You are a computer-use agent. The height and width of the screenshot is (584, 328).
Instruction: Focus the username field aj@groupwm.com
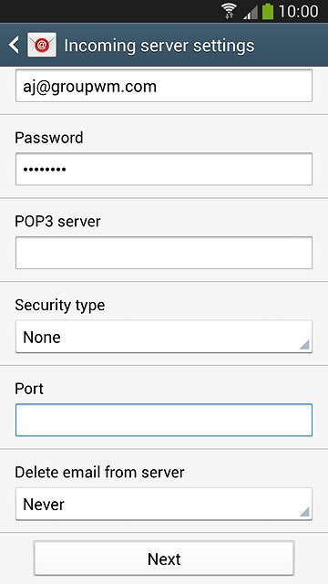click(164, 86)
